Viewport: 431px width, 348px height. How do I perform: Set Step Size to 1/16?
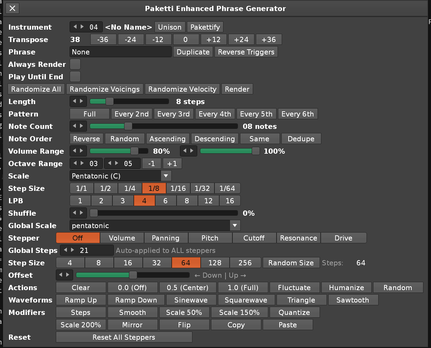pyautogui.click(x=178, y=188)
